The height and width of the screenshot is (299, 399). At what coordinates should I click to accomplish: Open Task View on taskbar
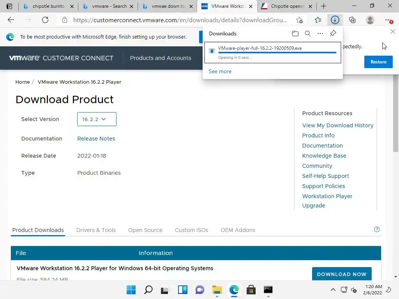point(165,290)
